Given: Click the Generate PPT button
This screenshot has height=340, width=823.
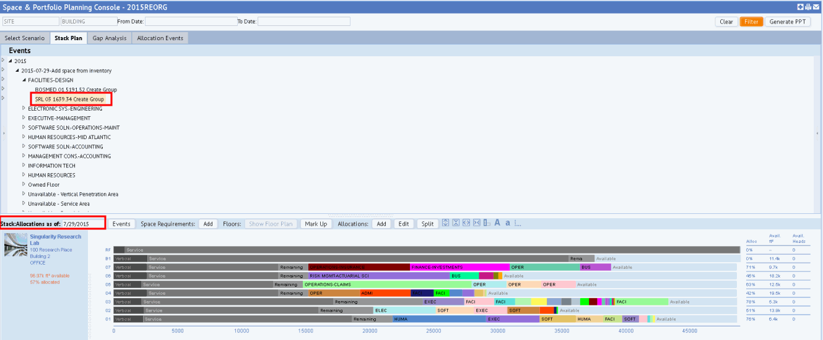Looking at the screenshot, I should pos(788,22).
